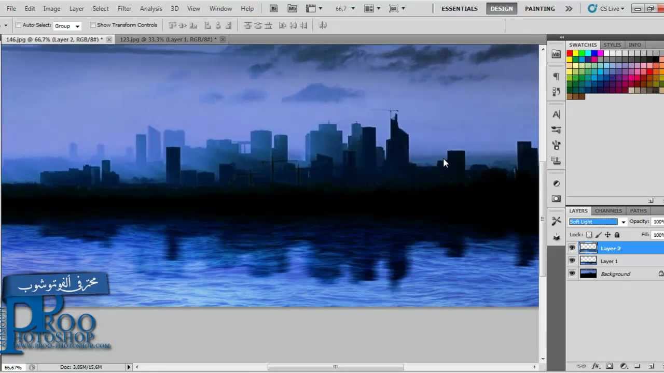Open the Character panel icon
The image size is (664, 373).
coord(556,114)
